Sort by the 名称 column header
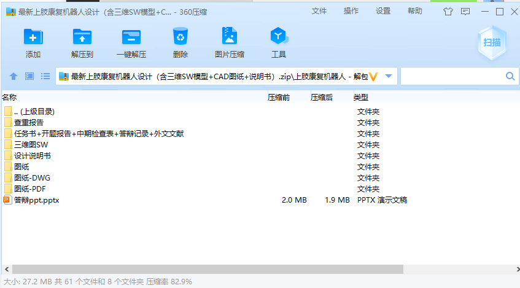The image size is (520, 288). (9, 97)
